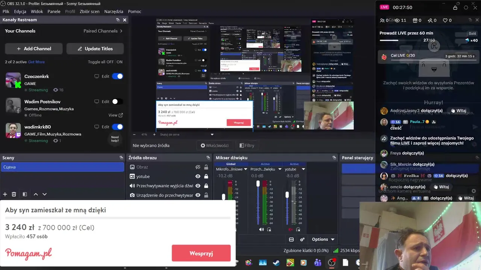
Task: Open advanced audio properties gear icon
Action: (x=302, y=239)
